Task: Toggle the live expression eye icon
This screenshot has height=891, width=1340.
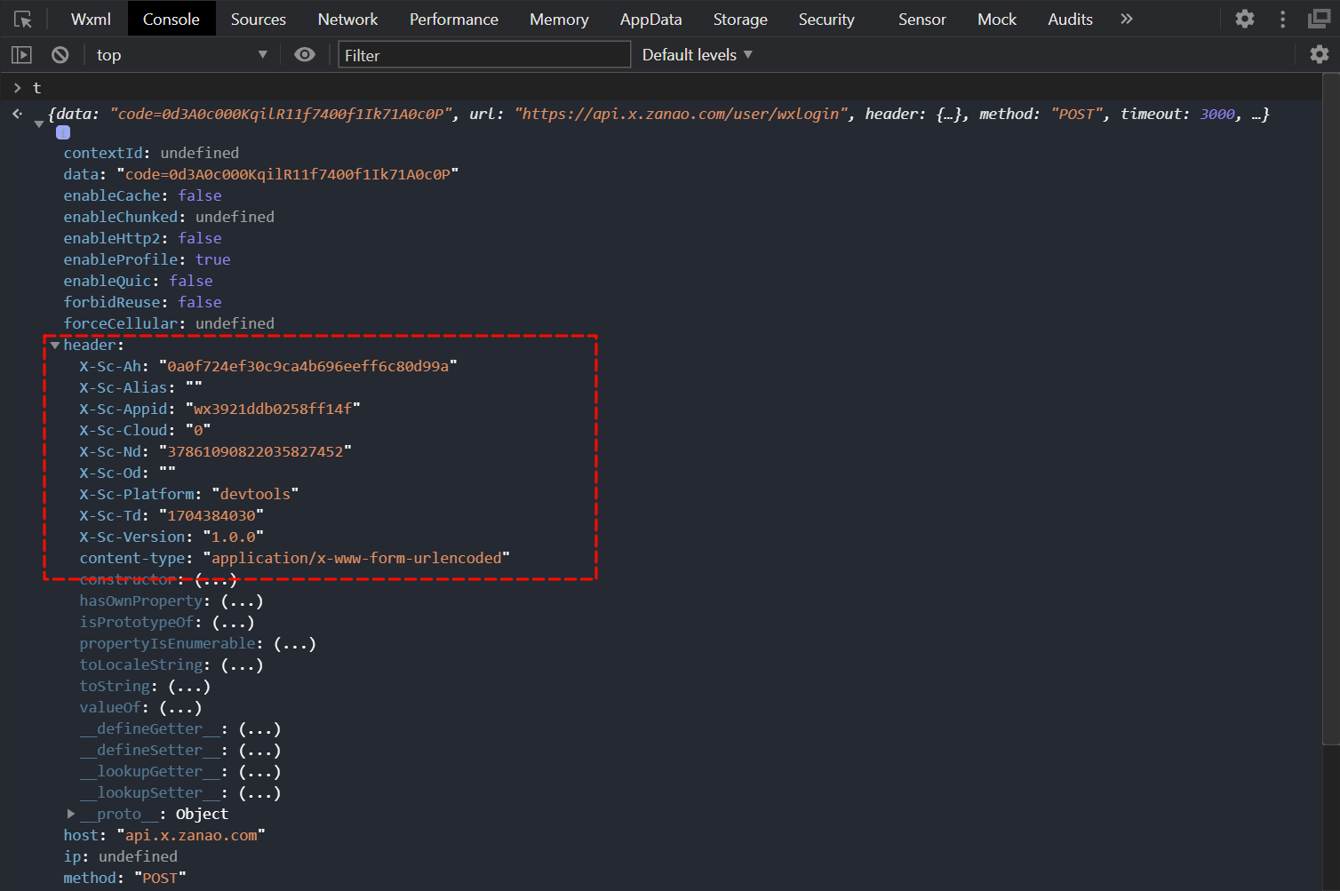Action: coord(305,55)
